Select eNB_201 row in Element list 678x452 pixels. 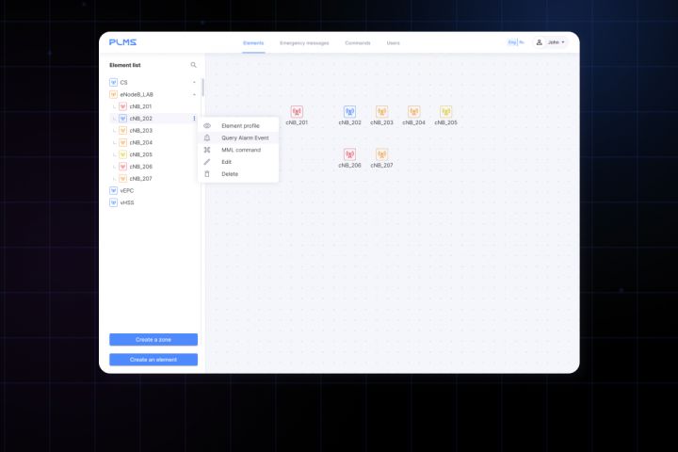pos(153,106)
